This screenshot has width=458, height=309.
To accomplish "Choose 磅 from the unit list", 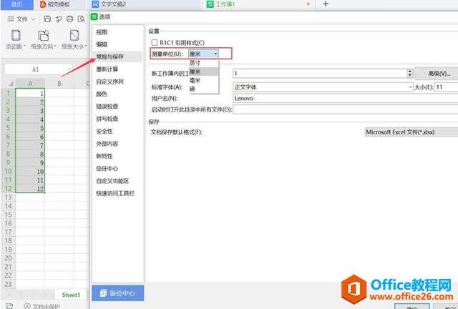I will [x=203, y=89].
